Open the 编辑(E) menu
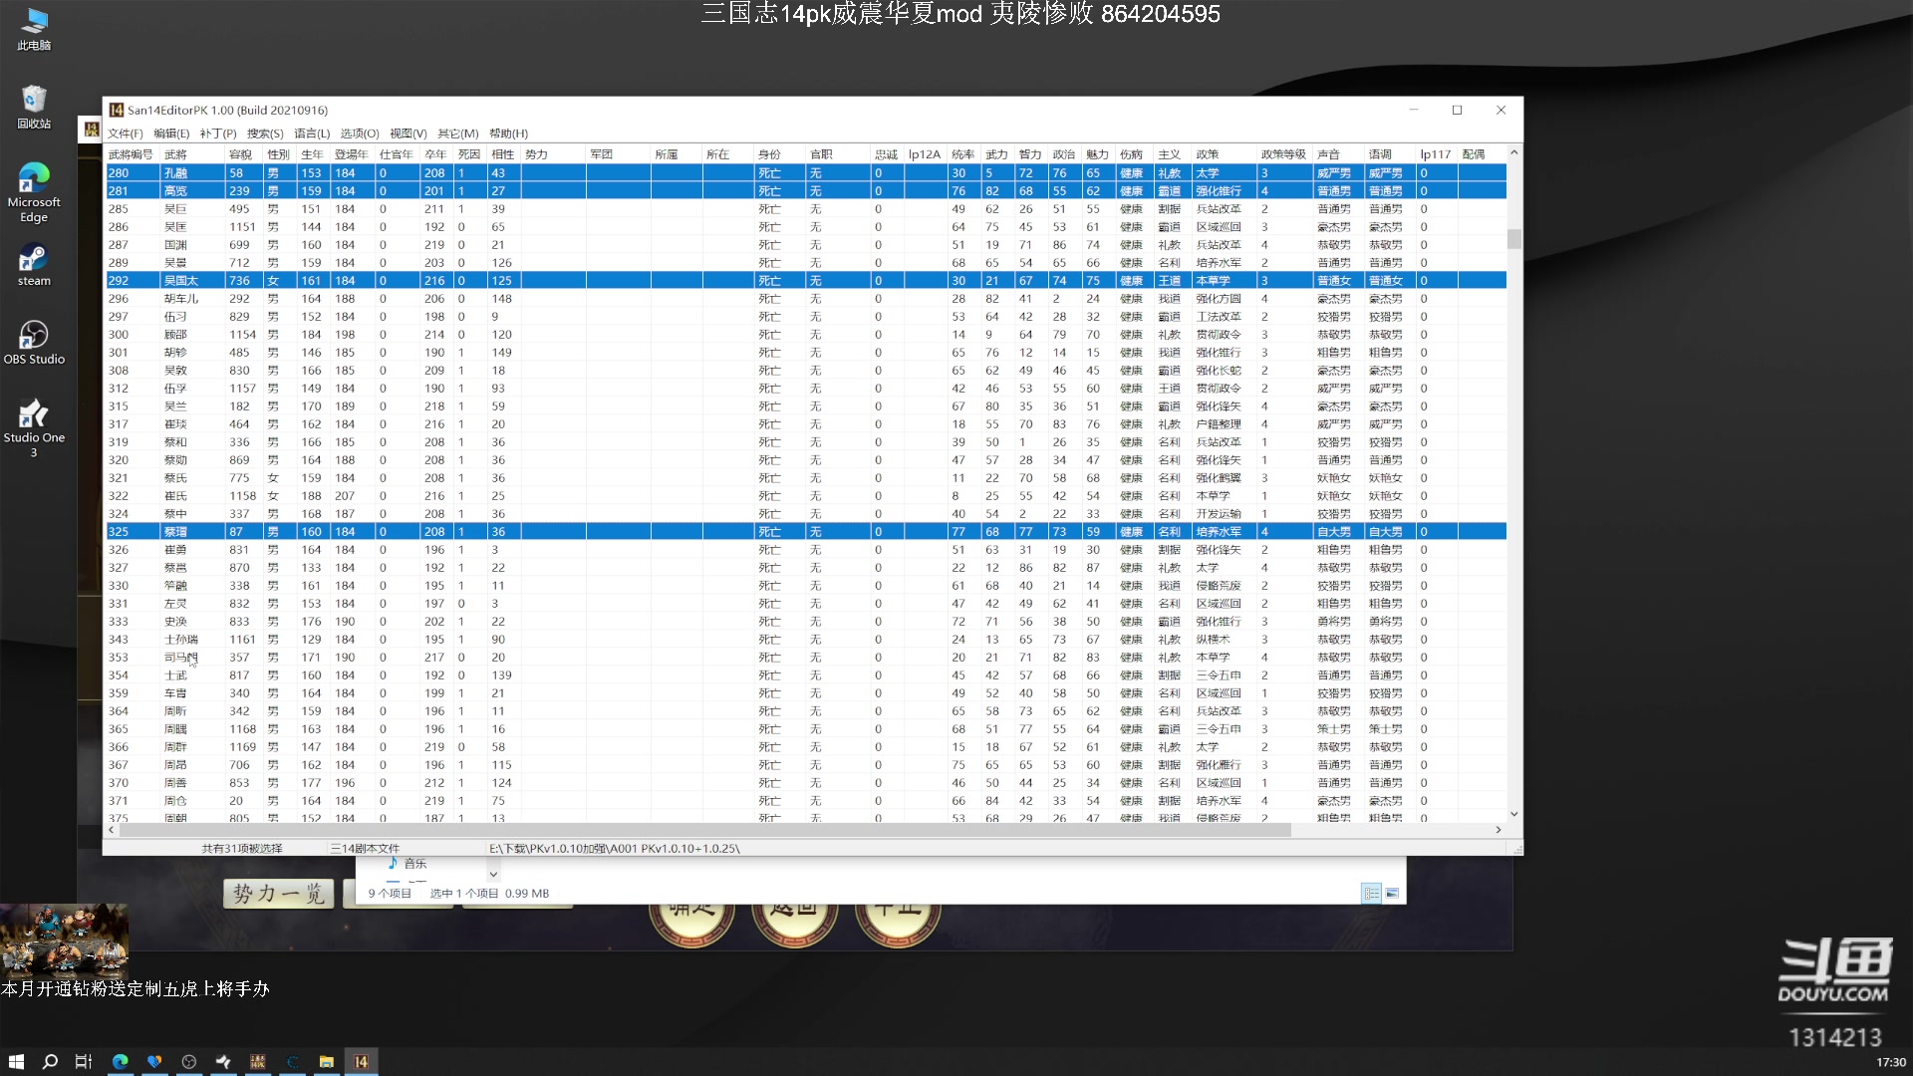The height and width of the screenshot is (1076, 1913). (170, 134)
